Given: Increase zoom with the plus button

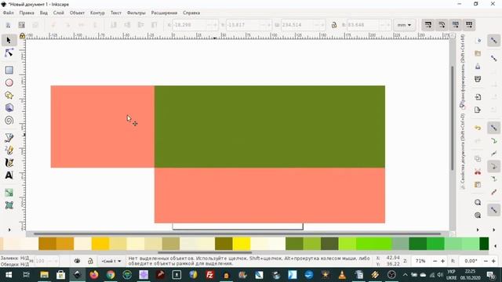Looking at the screenshot, I should click(x=442, y=261).
